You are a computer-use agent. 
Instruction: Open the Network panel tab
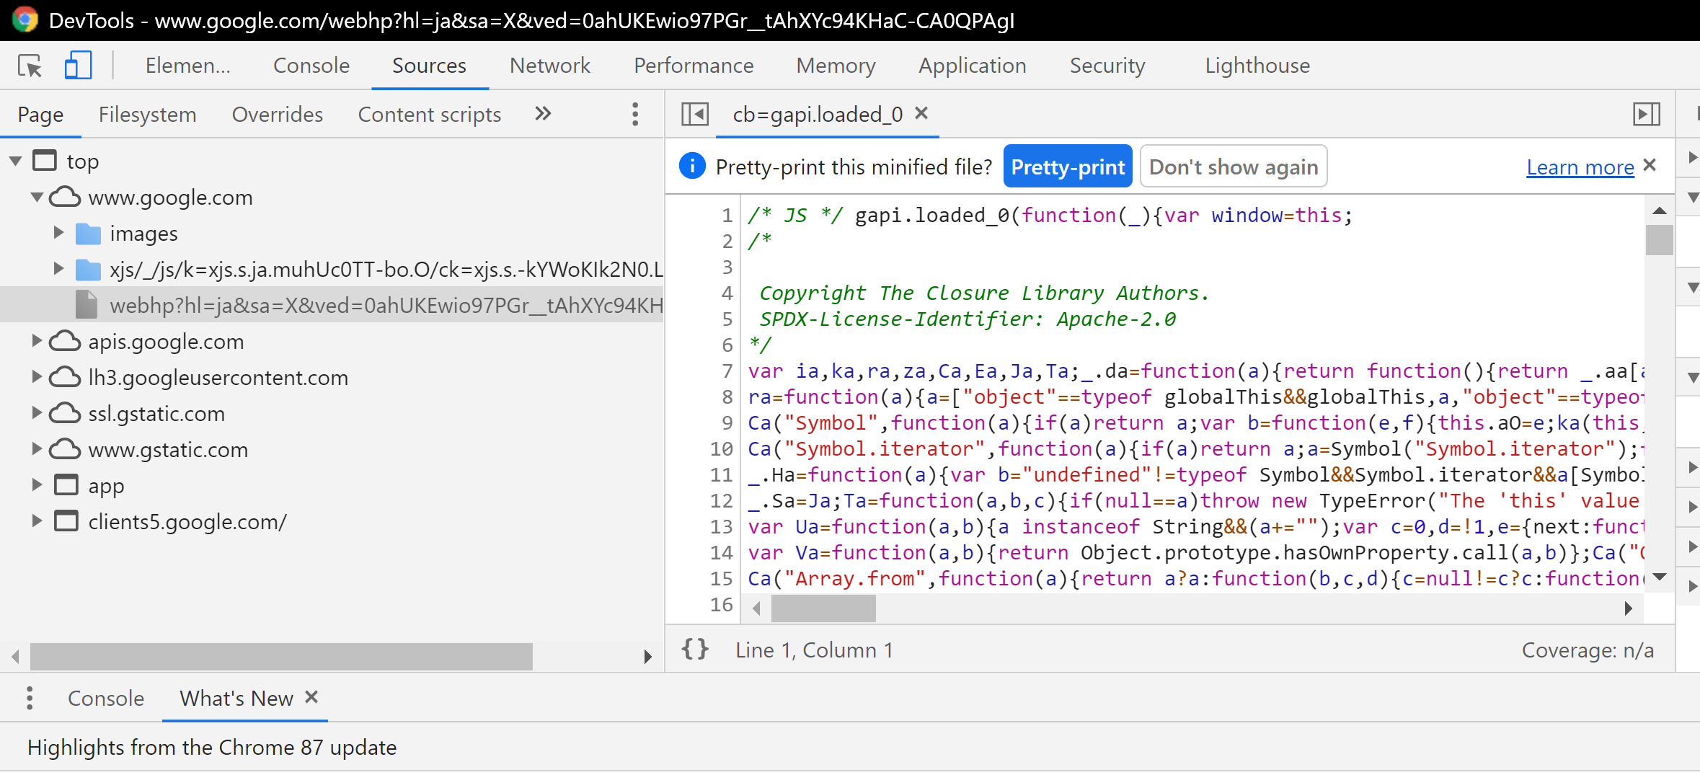[549, 66]
